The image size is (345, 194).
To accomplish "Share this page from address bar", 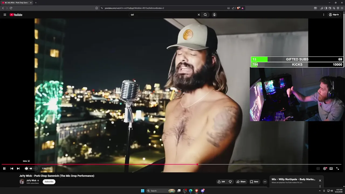I will coord(233,8).
